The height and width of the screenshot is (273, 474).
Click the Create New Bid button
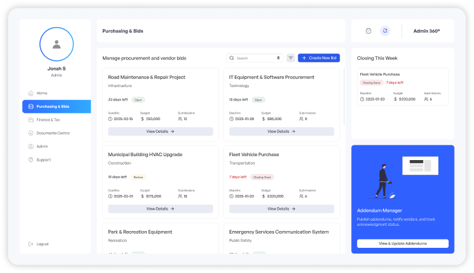(319, 58)
